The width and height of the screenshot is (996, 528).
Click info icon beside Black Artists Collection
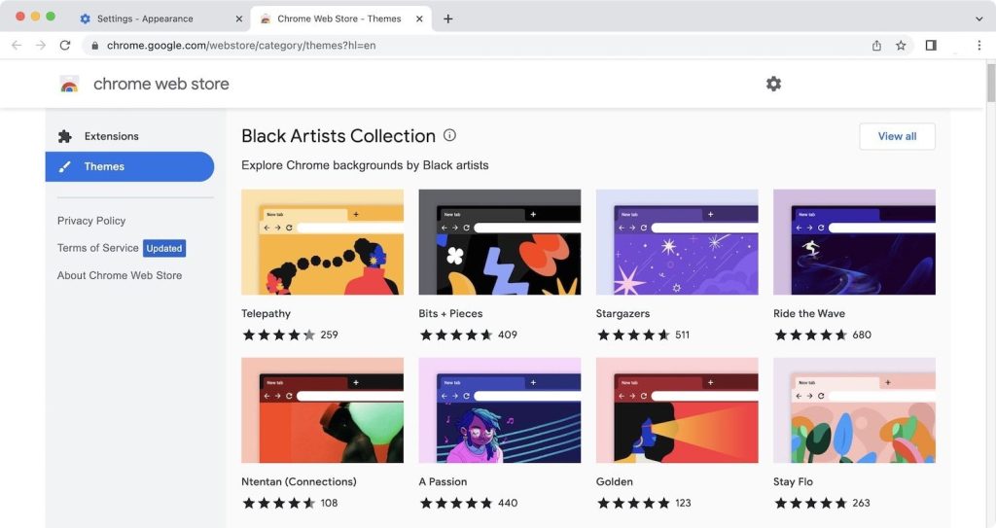pyautogui.click(x=449, y=135)
